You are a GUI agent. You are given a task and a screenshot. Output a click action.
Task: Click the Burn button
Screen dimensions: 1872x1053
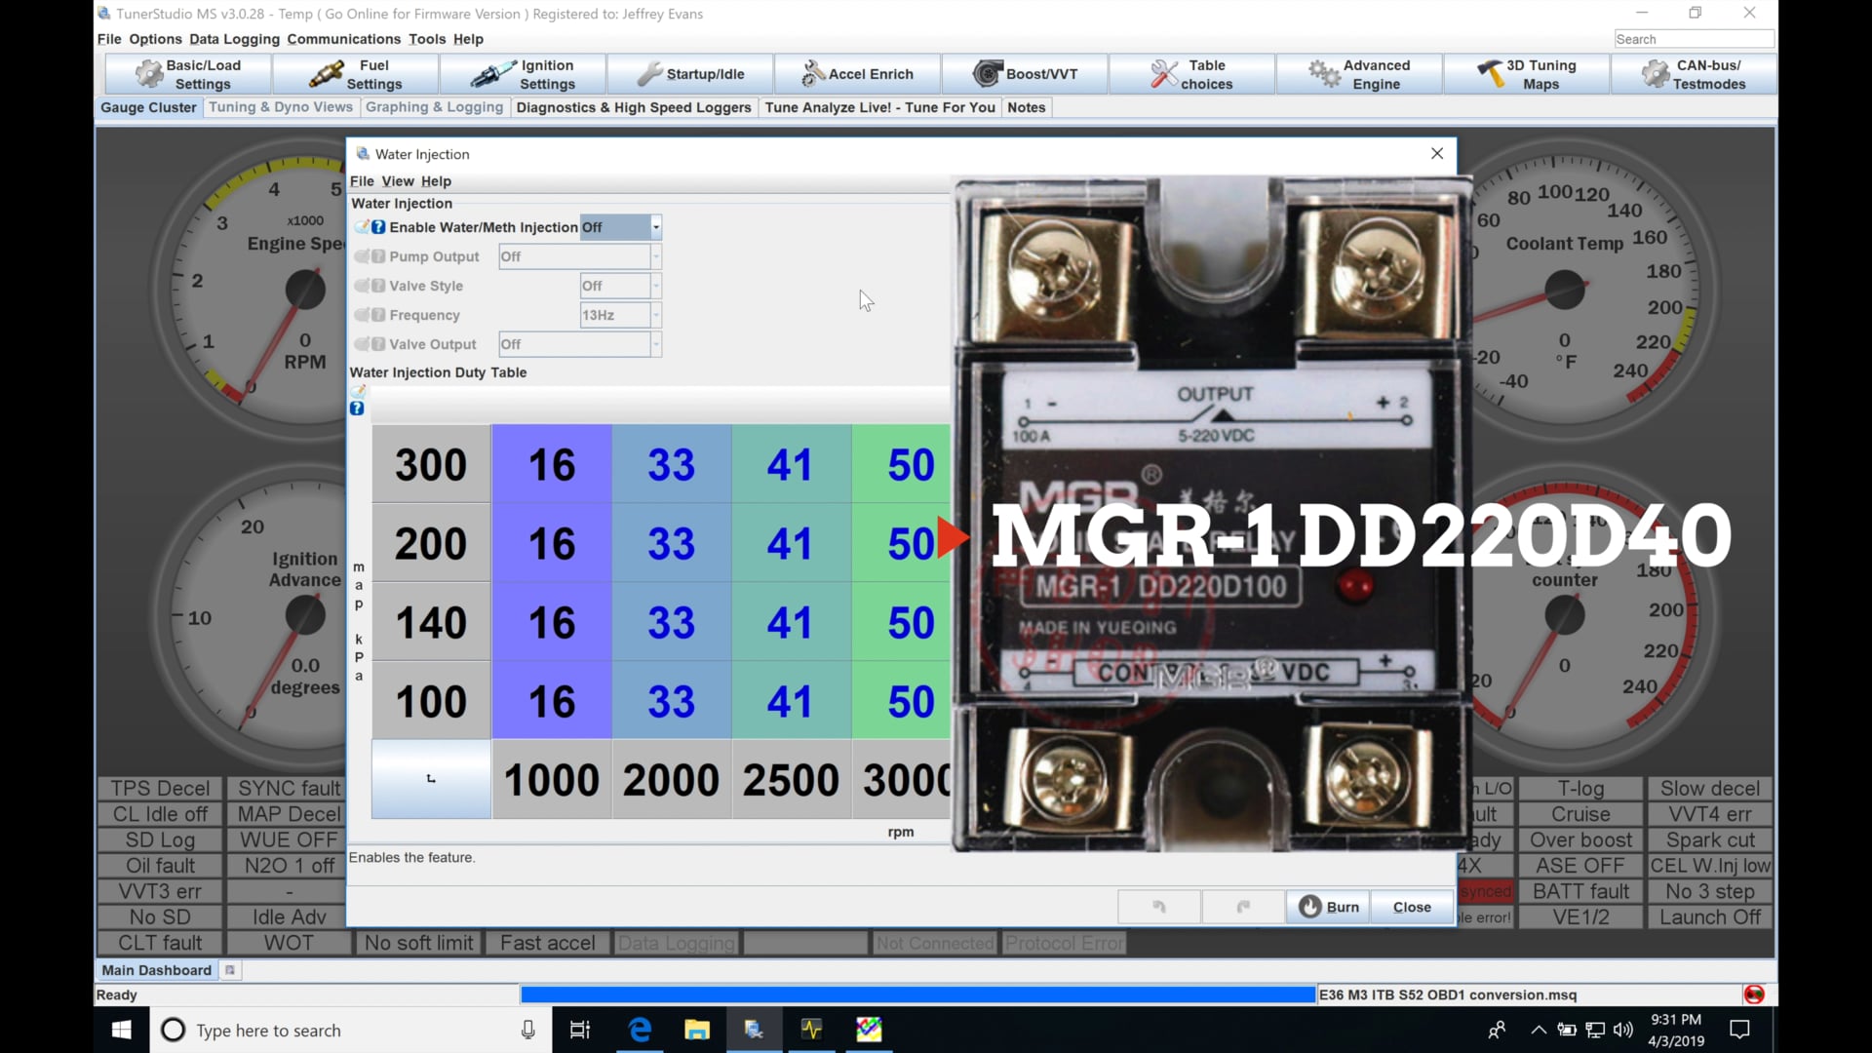(1328, 906)
